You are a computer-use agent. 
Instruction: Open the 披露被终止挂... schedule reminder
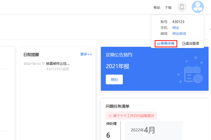(x=58, y=63)
